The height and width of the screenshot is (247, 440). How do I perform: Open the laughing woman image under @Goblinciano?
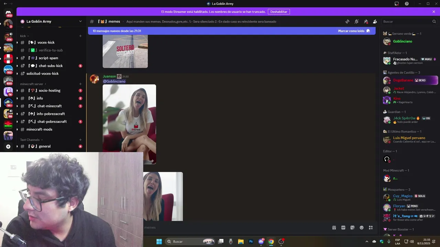tap(129, 124)
